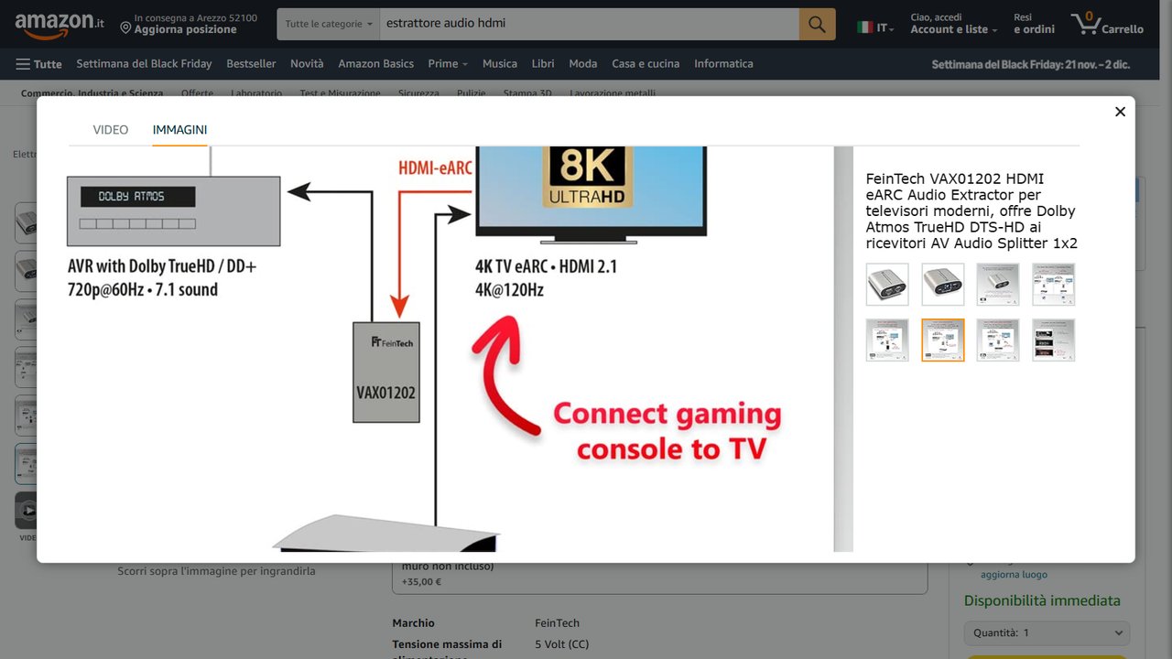Viewport: 1172px width, 659px height.
Task: Go to Musica in the navigation bar
Action: [499, 64]
